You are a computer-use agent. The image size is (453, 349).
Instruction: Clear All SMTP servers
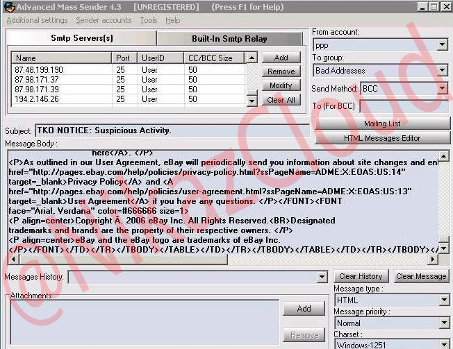click(281, 100)
